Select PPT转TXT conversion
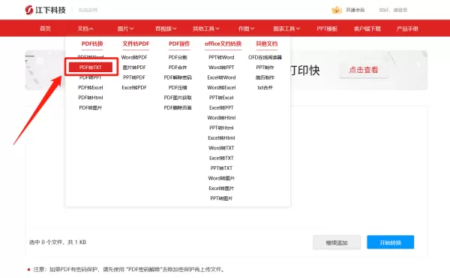450x278 pixels. click(221, 168)
